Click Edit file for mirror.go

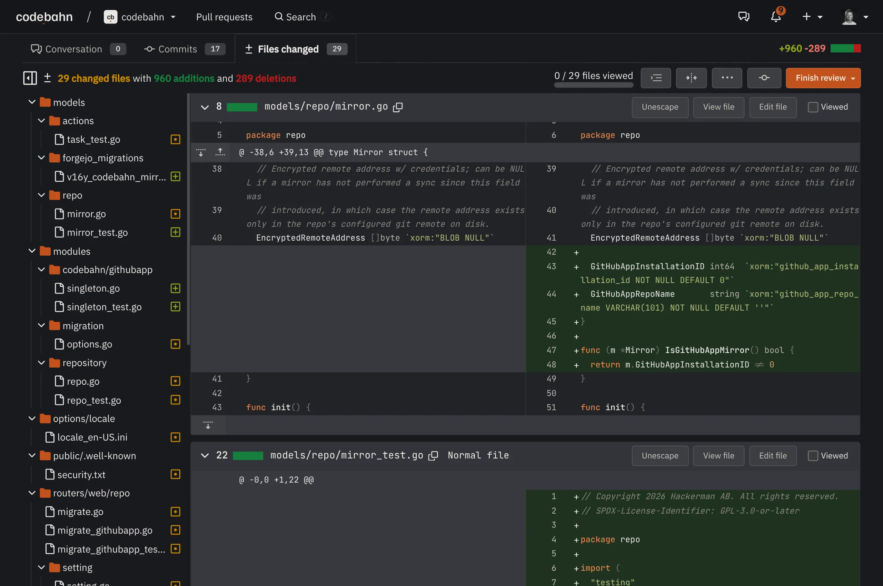pyautogui.click(x=773, y=107)
